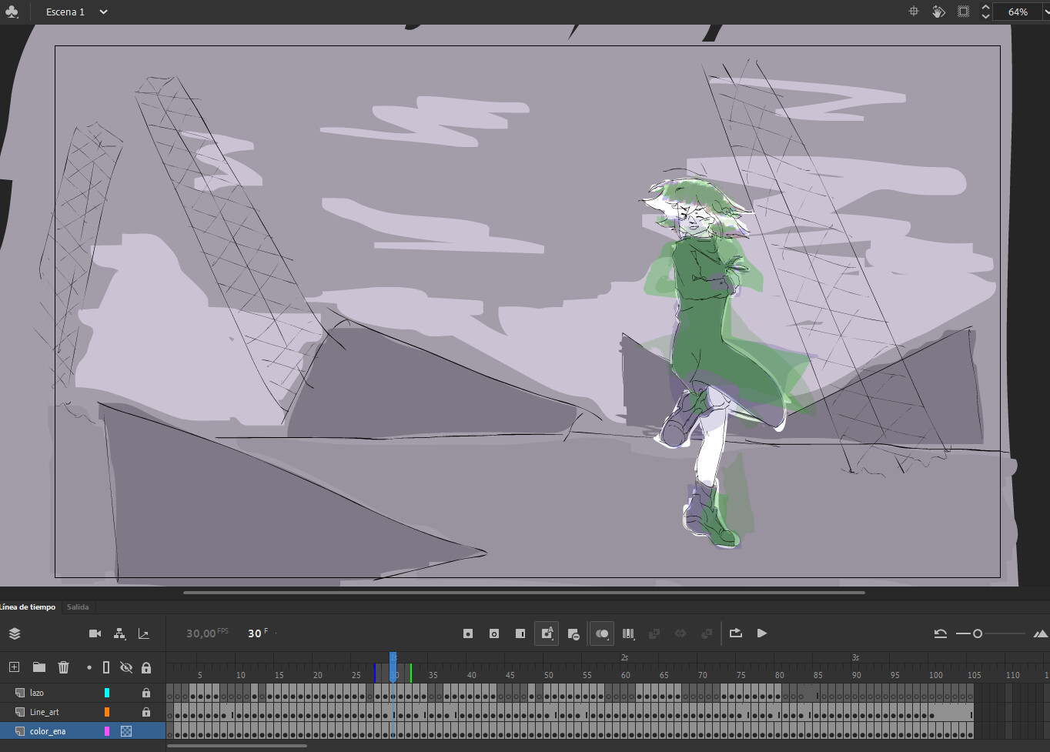Select the Onion Skin tool

pyautogui.click(x=601, y=633)
